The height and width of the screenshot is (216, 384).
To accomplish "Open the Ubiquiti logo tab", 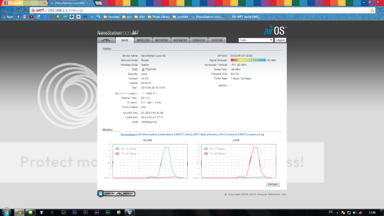I will pos(106,40).
